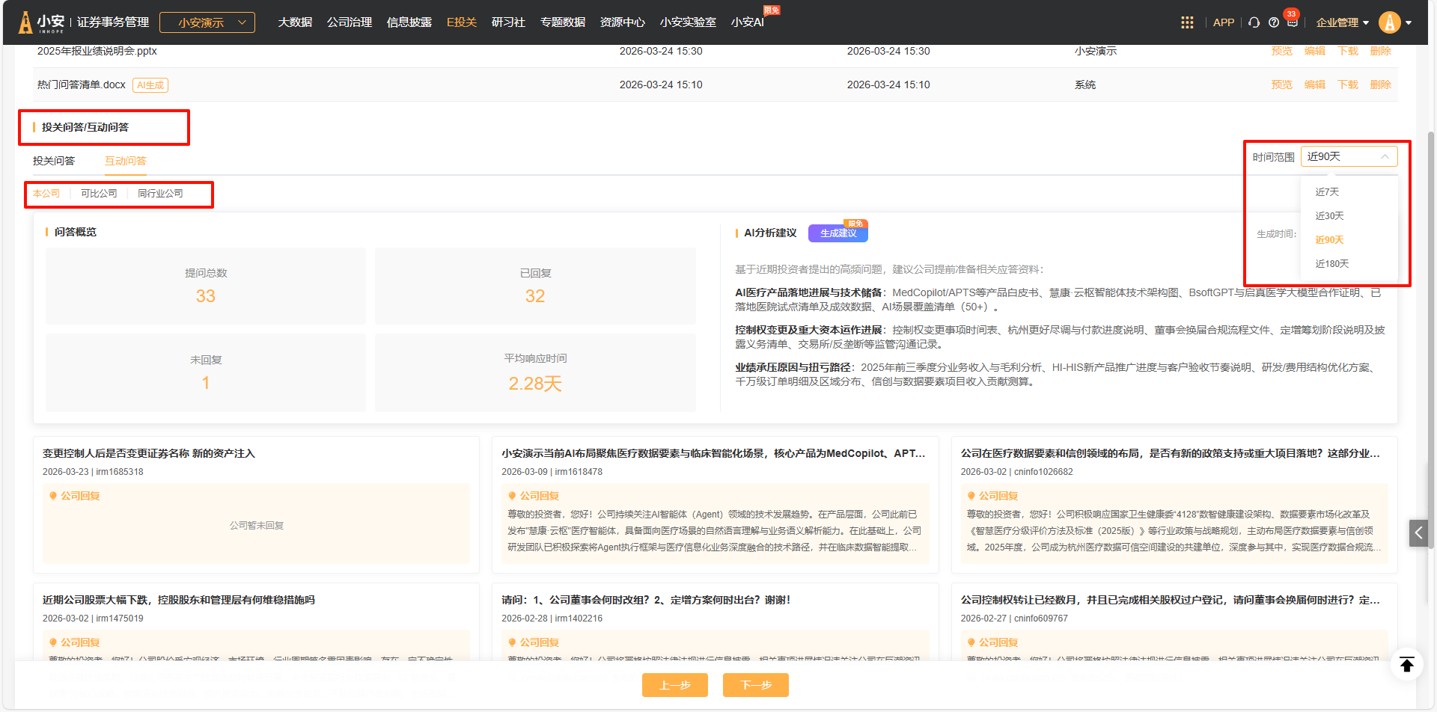The height and width of the screenshot is (712, 1437).
Task: Expand the 企业管理 dropdown menu
Action: coord(1342,22)
